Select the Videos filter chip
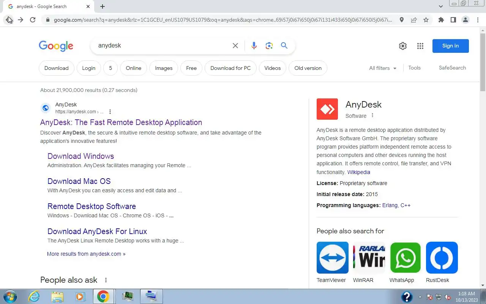 pyautogui.click(x=272, y=68)
